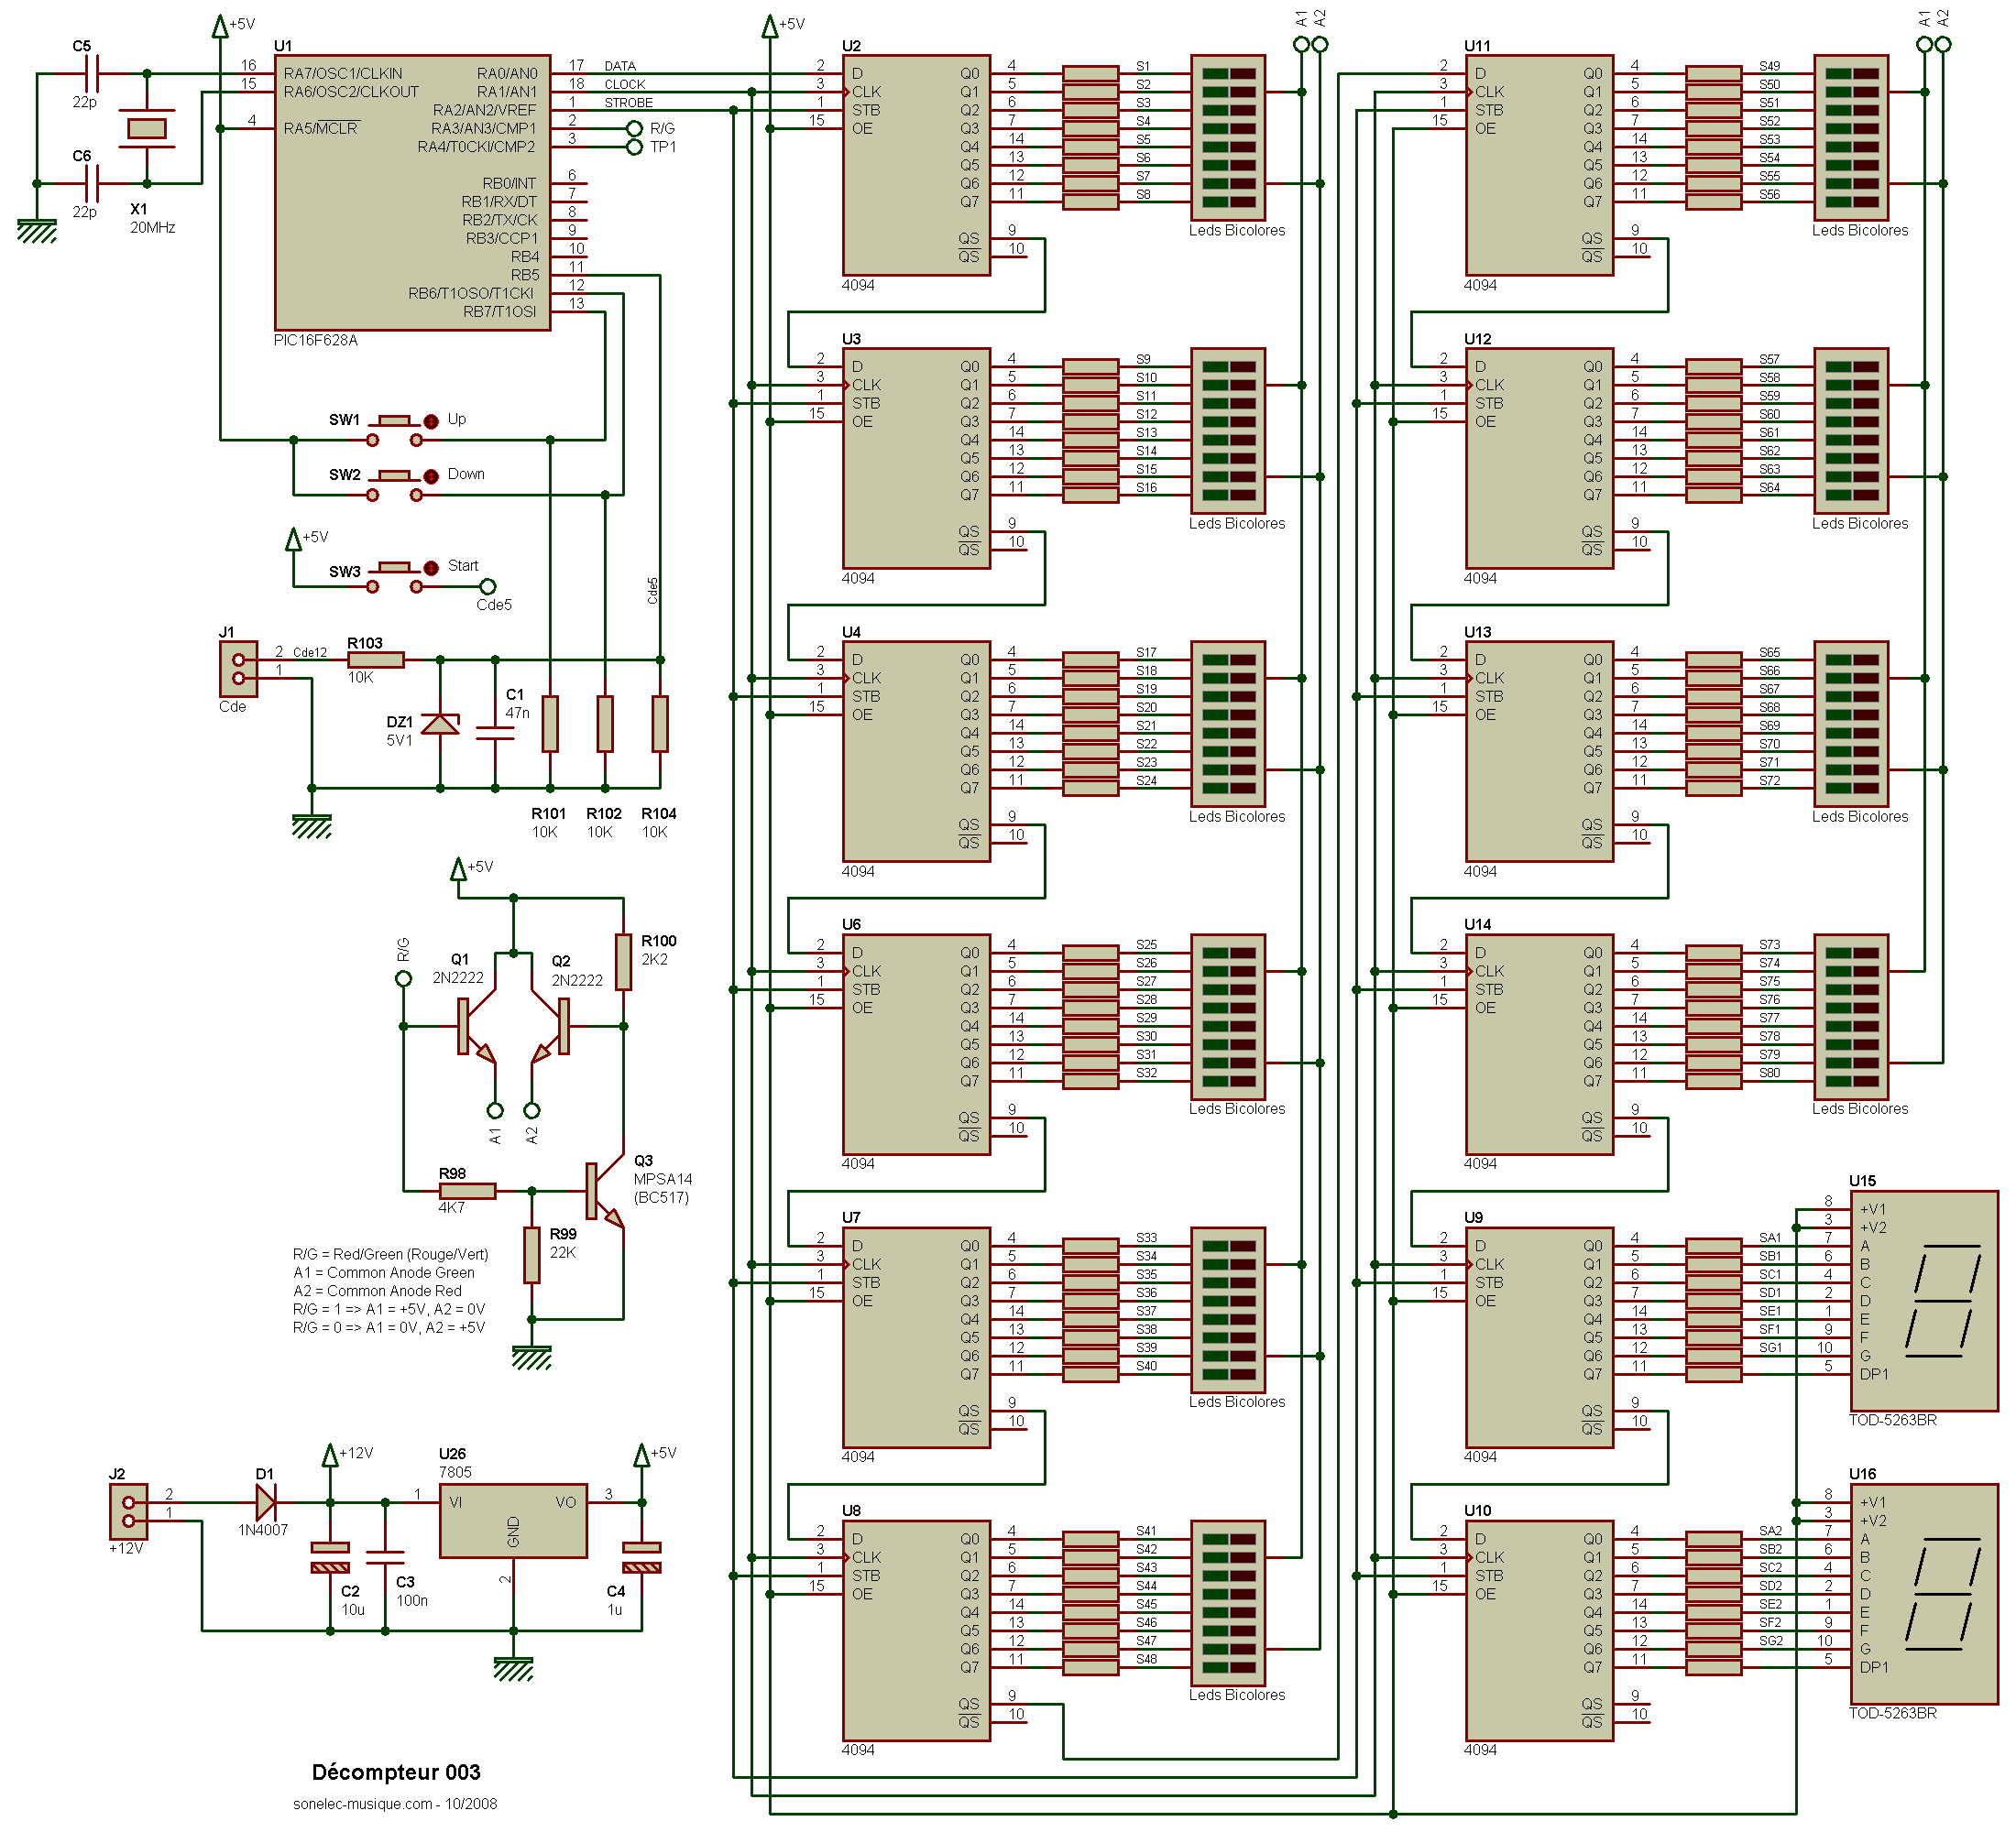The height and width of the screenshot is (1832, 2016).
Task: Select the U6 4094 shift register
Action: click(x=917, y=1044)
